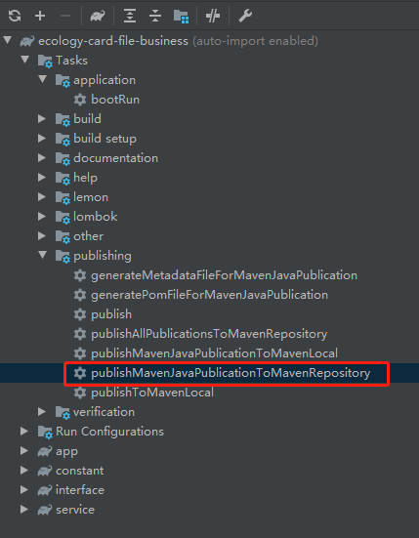Select the lombok task folder
Screen dimensions: 419x538
[x=95, y=217]
